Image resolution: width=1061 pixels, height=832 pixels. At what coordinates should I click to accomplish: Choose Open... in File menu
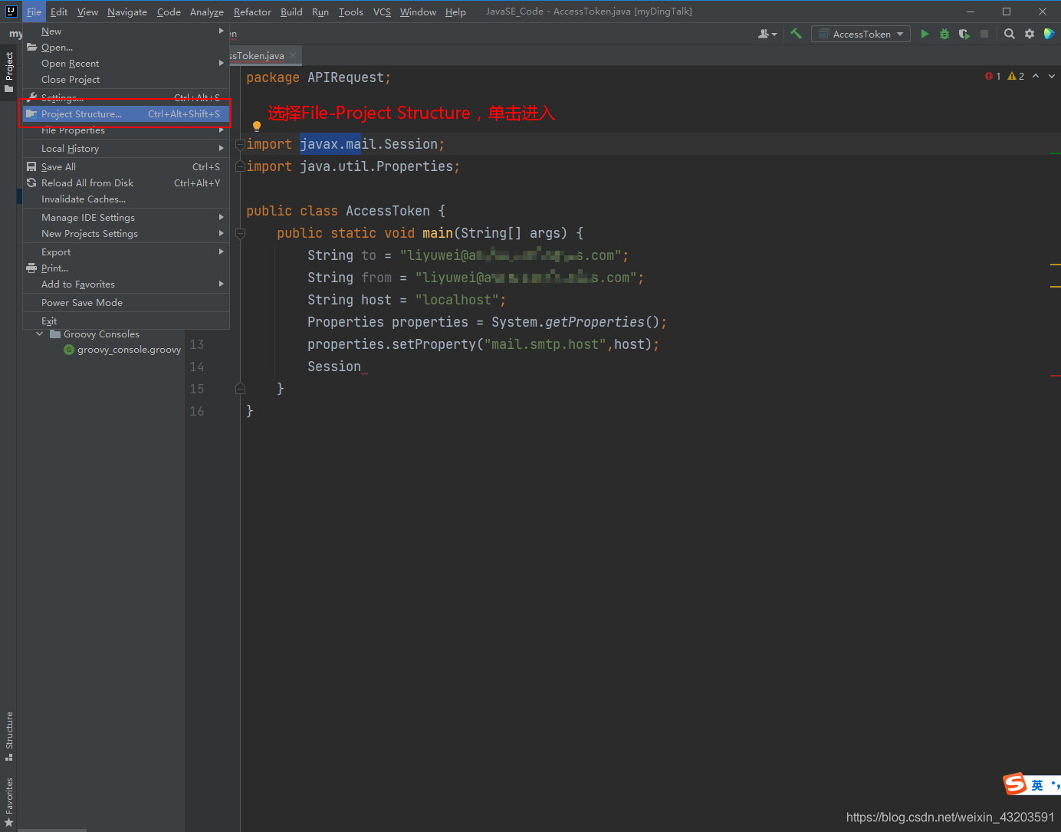point(126,48)
